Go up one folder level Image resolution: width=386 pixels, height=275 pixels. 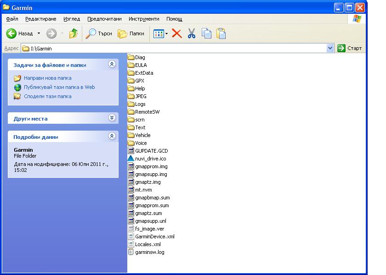(x=74, y=33)
